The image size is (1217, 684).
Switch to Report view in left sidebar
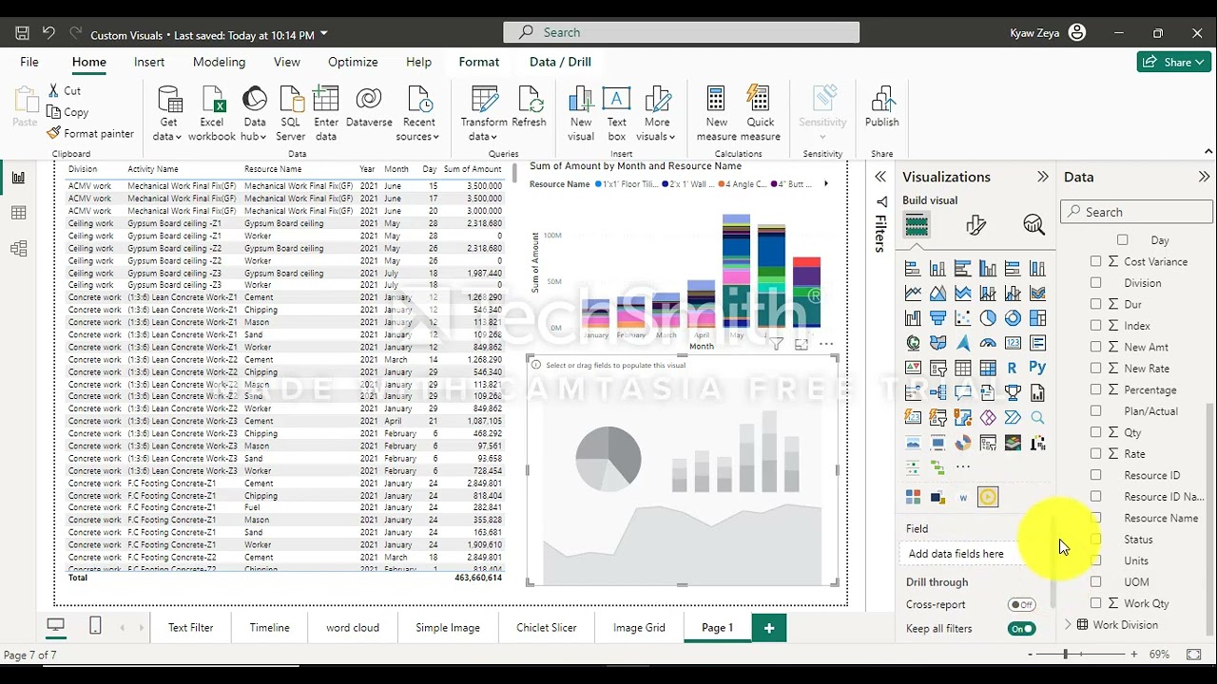pyautogui.click(x=18, y=178)
